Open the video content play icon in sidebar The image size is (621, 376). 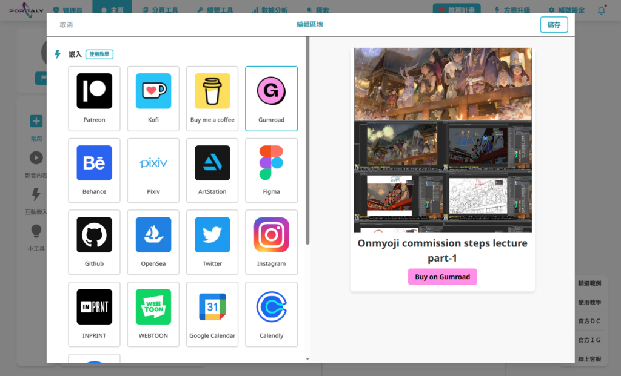click(x=36, y=158)
